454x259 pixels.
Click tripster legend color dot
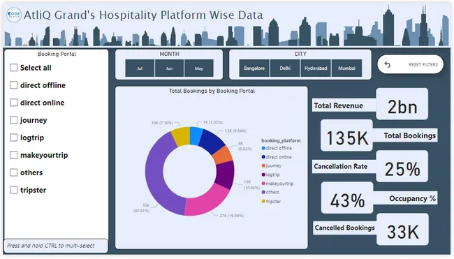point(263,202)
